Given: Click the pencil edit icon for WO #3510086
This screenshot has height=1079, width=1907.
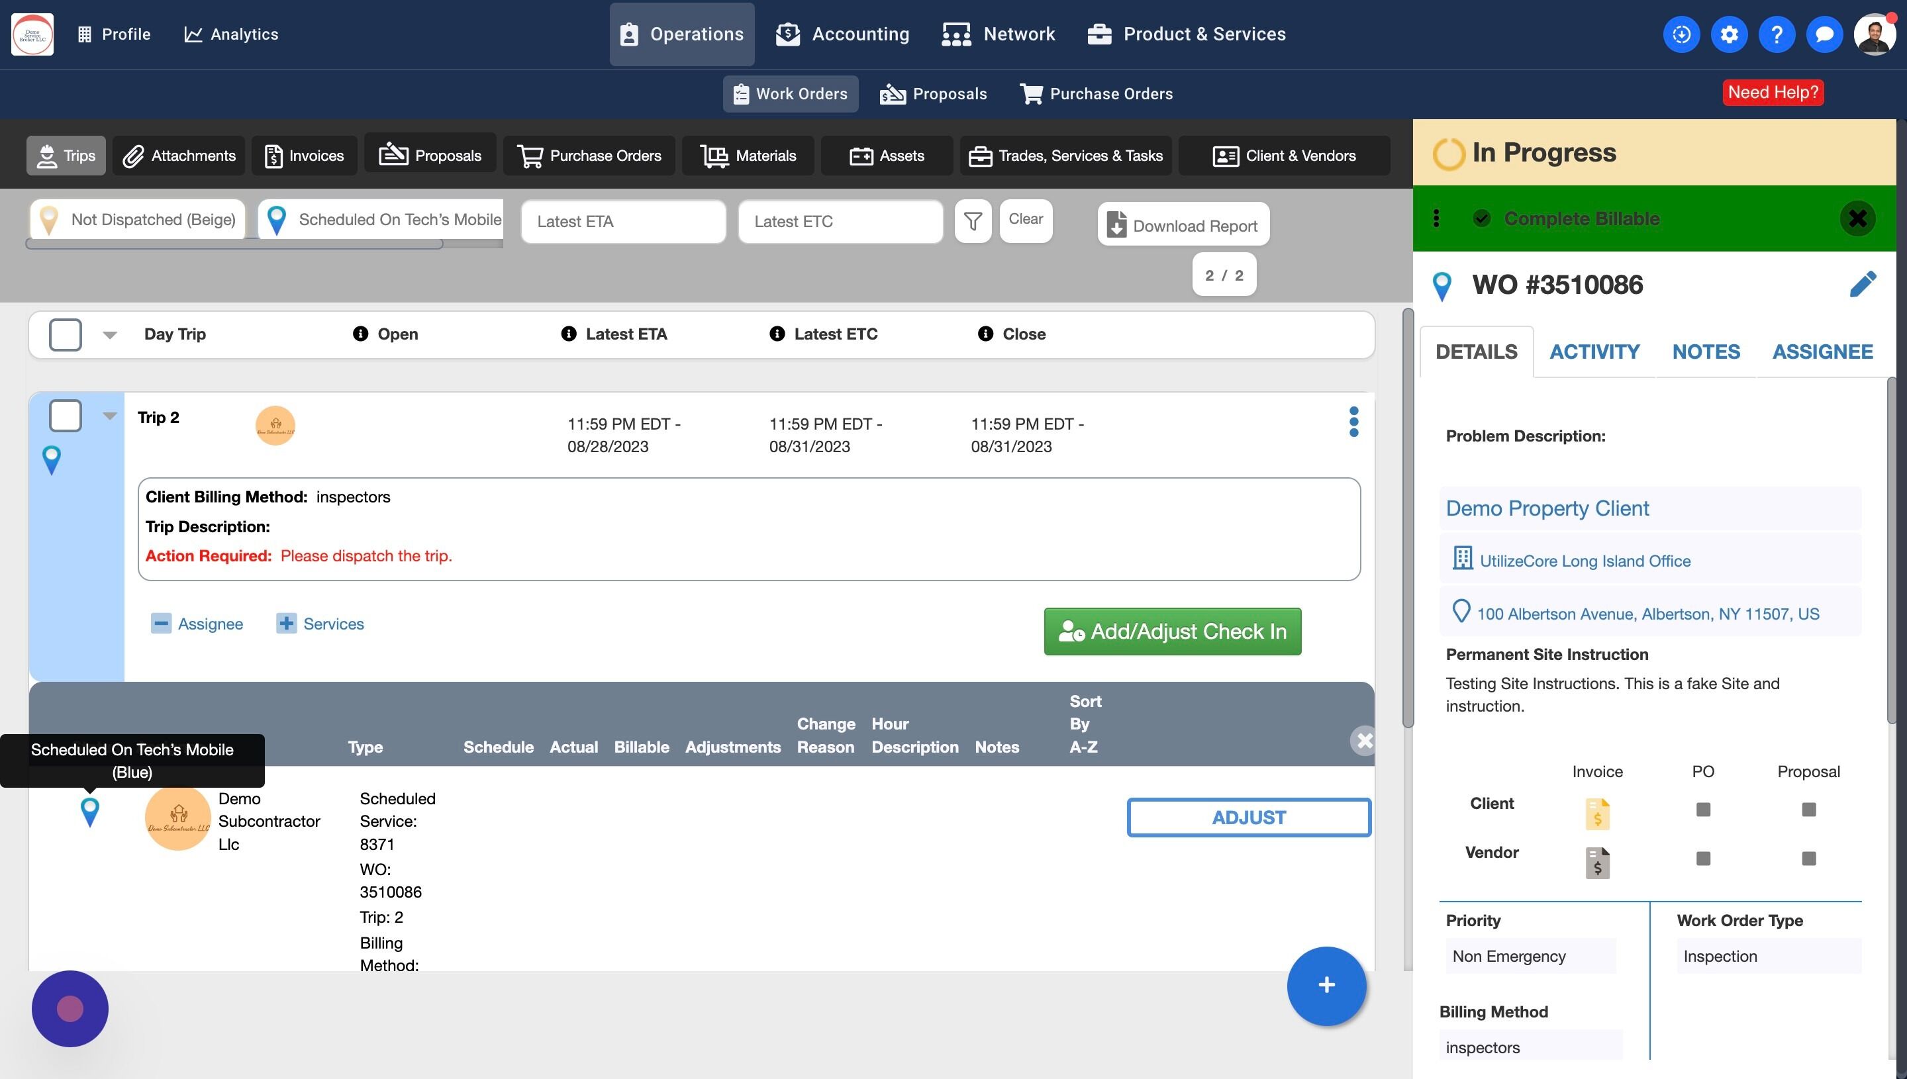Looking at the screenshot, I should click(1863, 284).
